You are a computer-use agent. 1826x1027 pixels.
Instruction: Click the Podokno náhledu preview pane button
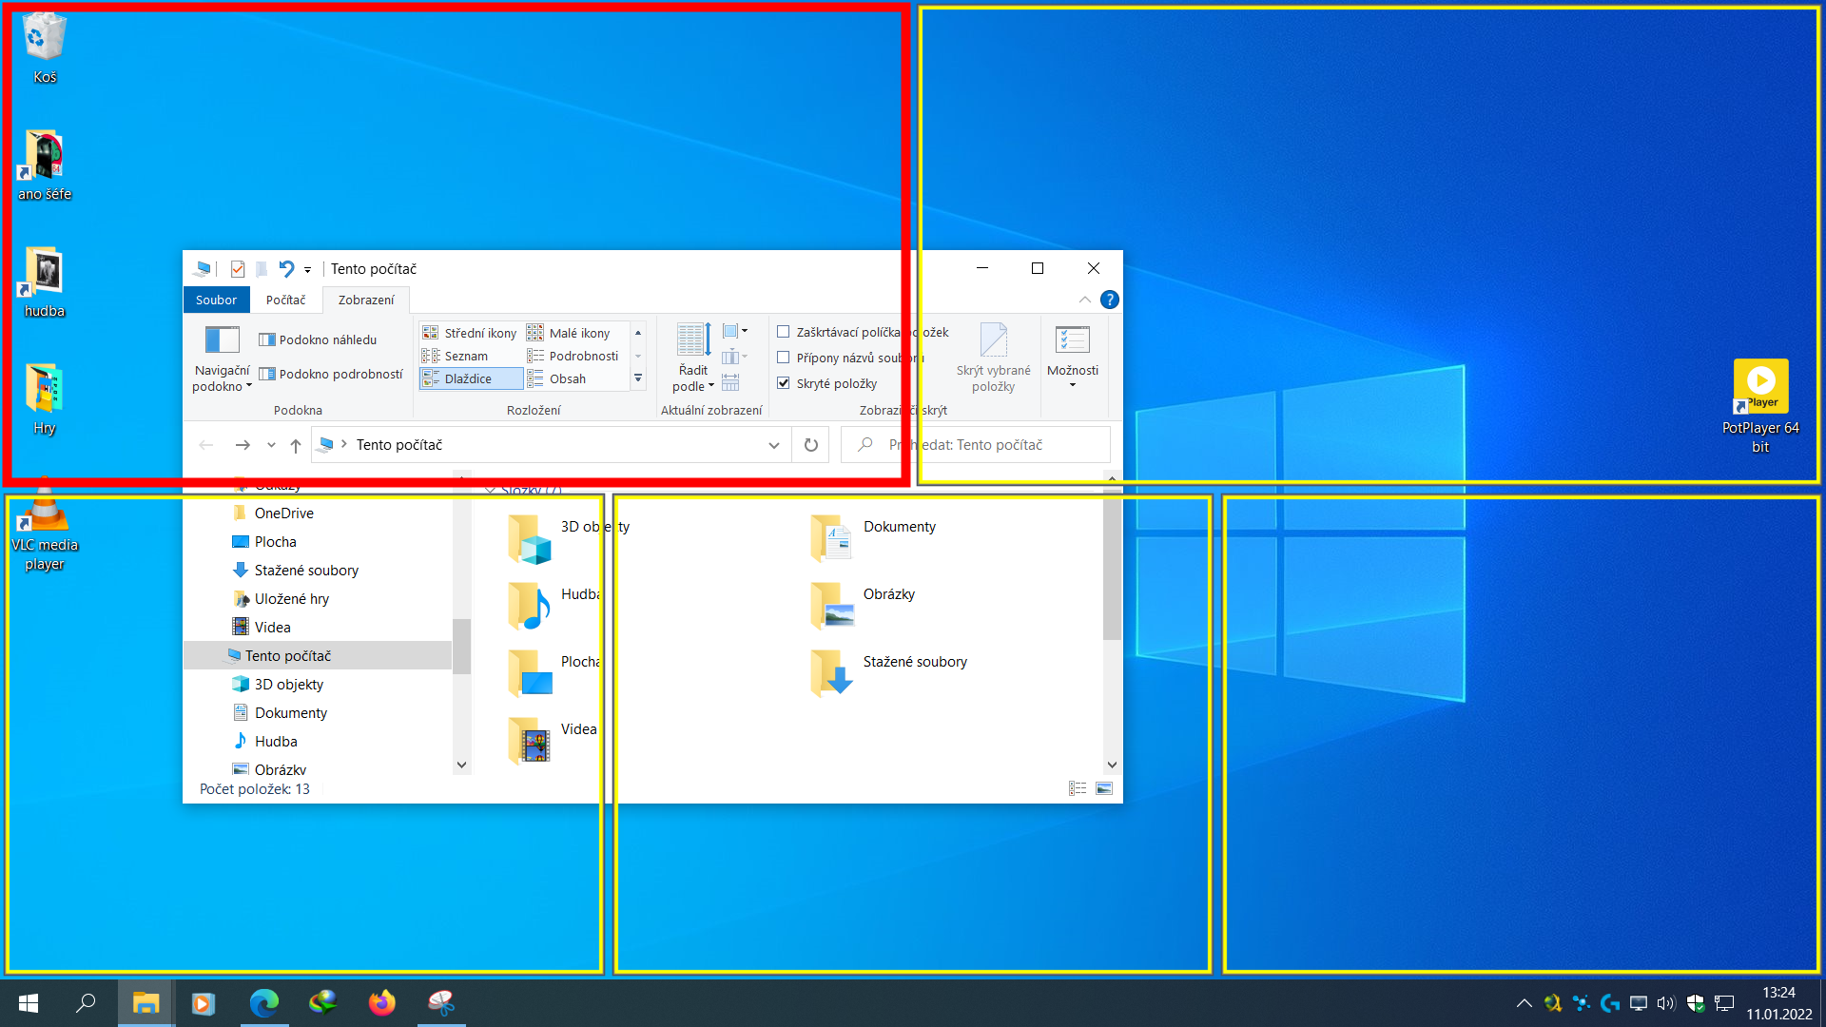coord(318,339)
